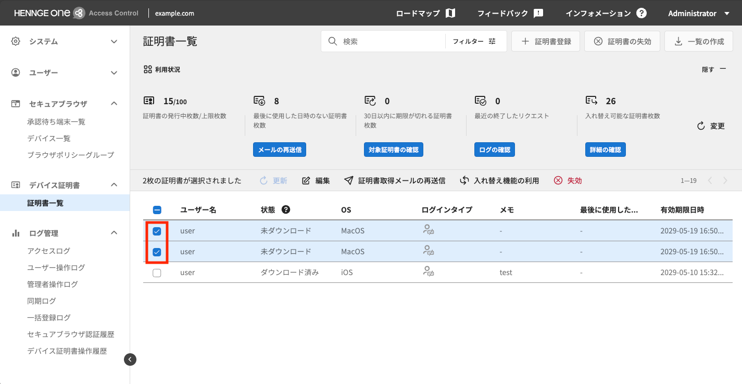The image size is (742, 384).
Task: Sort by the ユーザー名 column header
Action: coord(198,210)
